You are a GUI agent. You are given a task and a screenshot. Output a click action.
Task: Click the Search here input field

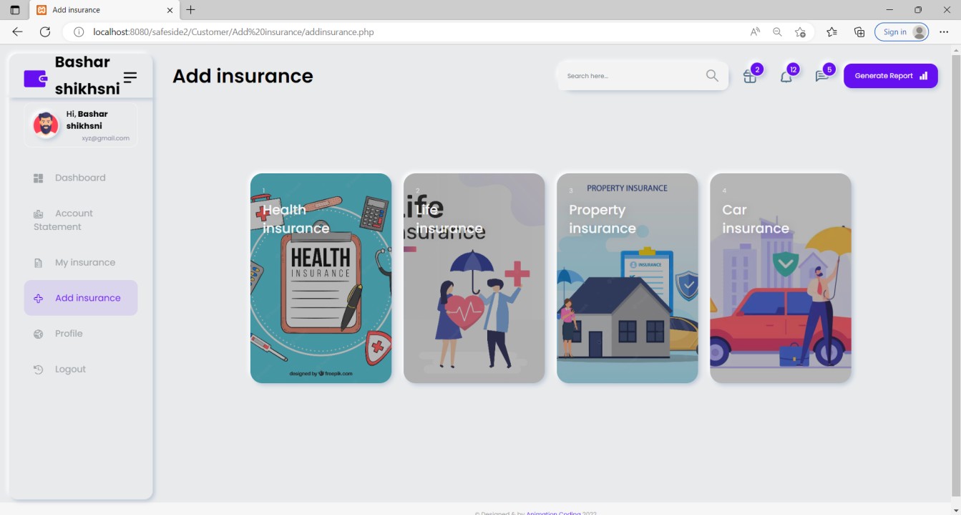630,76
